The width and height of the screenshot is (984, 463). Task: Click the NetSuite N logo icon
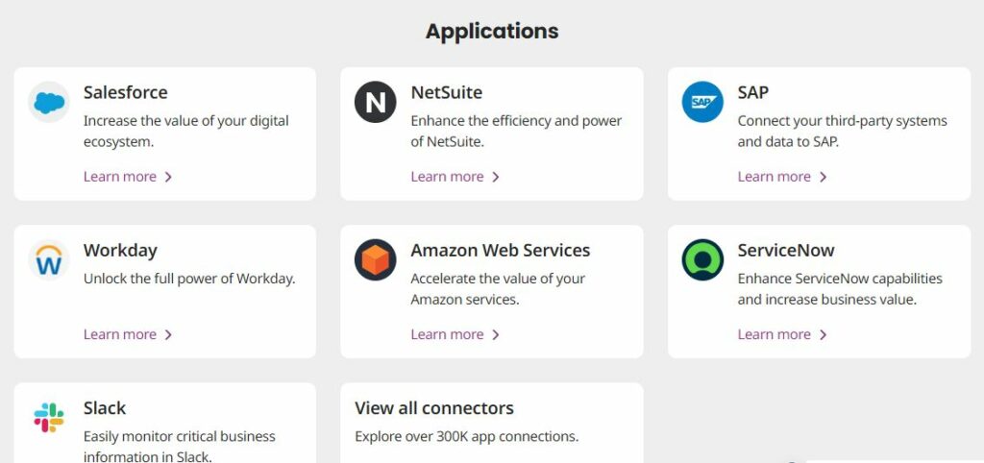tap(376, 102)
